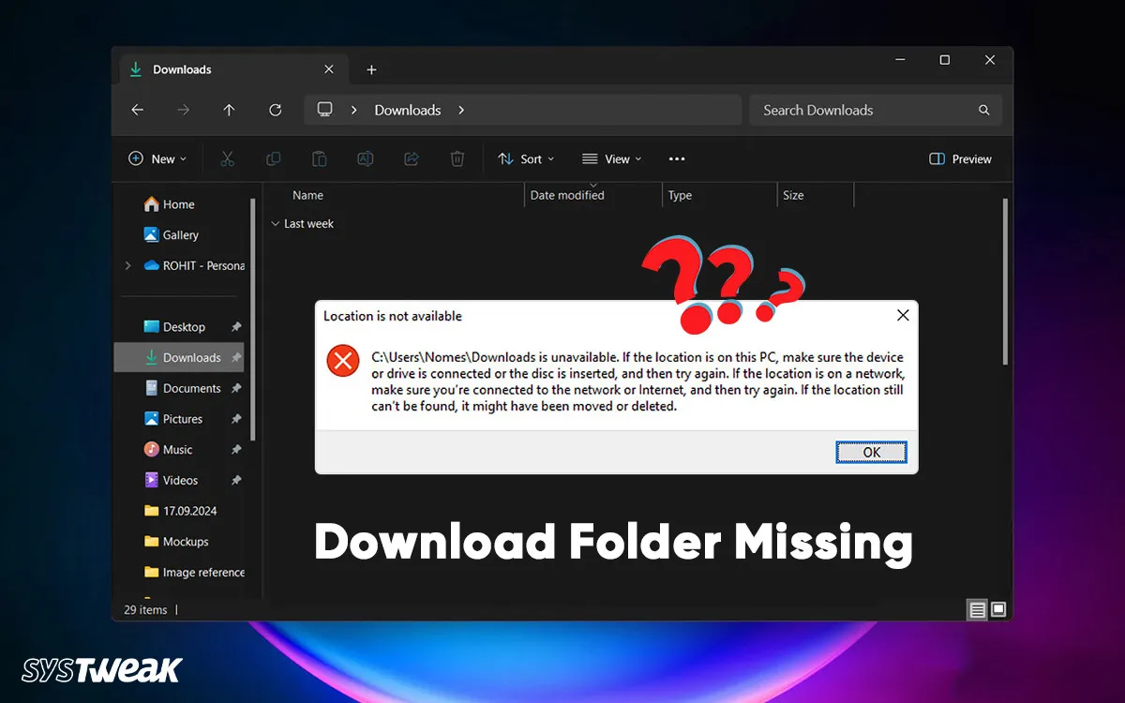
Task: Click pin icon next to Documents
Action: [236, 388]
